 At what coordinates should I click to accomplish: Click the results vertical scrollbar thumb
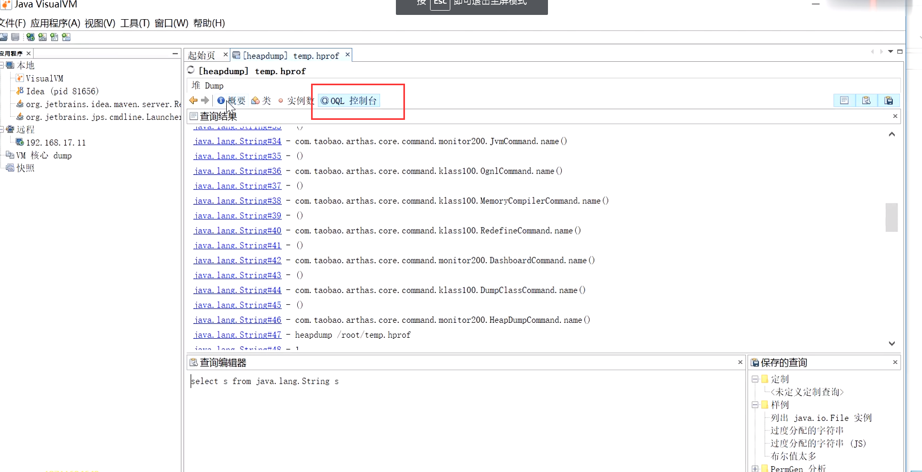[x=892, y=217]
